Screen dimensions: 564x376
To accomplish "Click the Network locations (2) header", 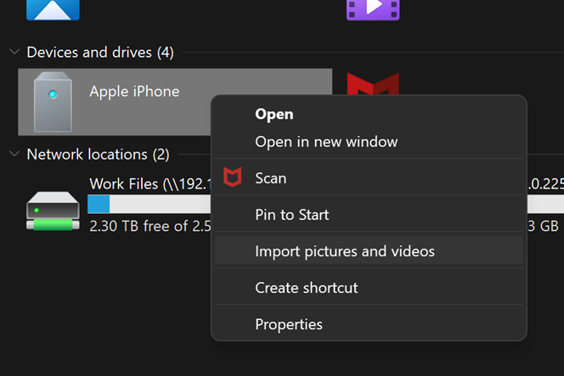I will (99, 154).
